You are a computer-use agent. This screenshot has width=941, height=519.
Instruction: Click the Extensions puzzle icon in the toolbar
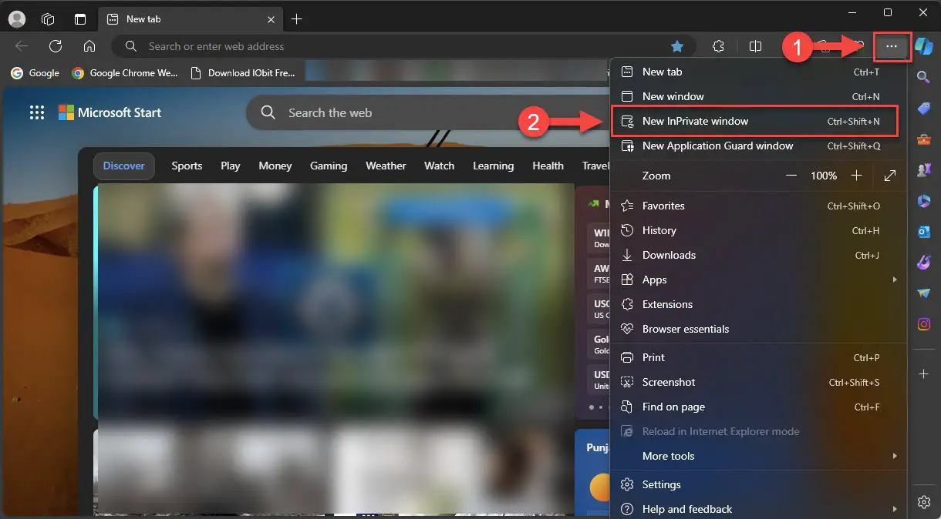(x=718, y=46)
